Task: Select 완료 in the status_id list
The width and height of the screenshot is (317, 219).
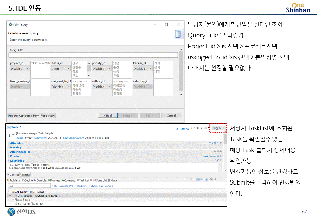Action: coord(75,76)
